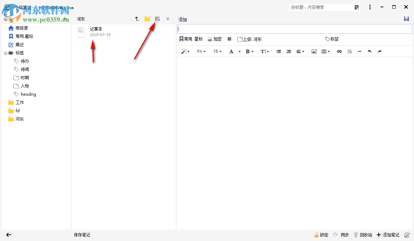Open the 回收站 recycle bin
The width and height of the screenshot is (414, 241).
click(x=363, y=234)
